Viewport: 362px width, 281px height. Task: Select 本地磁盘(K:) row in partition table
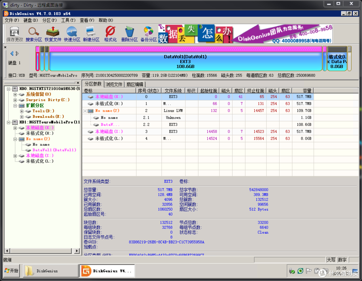click(198, 97)
